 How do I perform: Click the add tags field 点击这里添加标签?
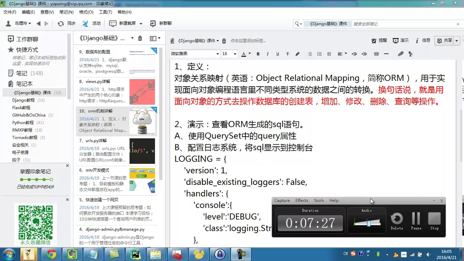point(248,41)
